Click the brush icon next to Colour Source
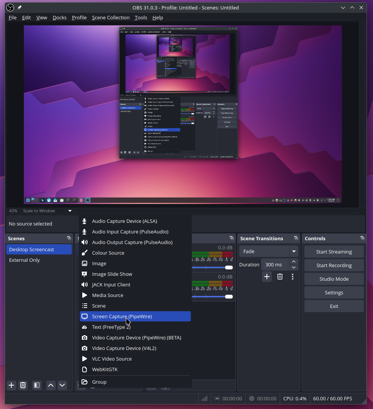This screenshot has width=373, height=409. tap(85, 253)
